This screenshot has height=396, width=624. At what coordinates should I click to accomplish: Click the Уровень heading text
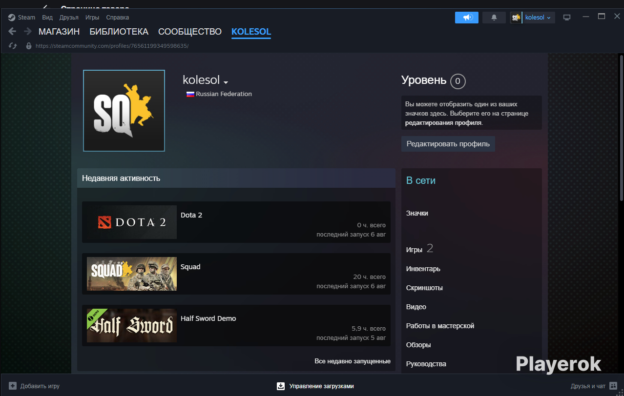pos(424,80)
